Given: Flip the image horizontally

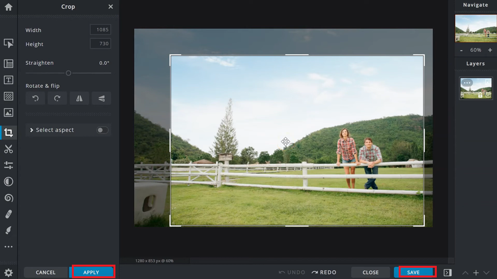Looking at the screenshot, I should (x=79, y=98).
